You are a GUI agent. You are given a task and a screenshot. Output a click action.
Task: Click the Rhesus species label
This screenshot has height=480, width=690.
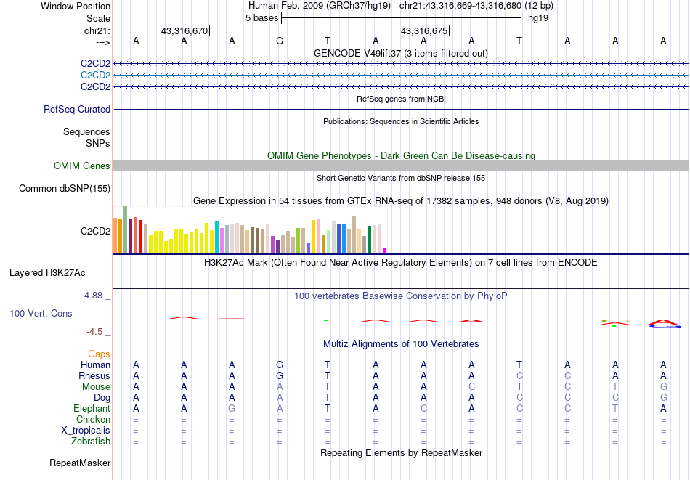coord(94,375)
